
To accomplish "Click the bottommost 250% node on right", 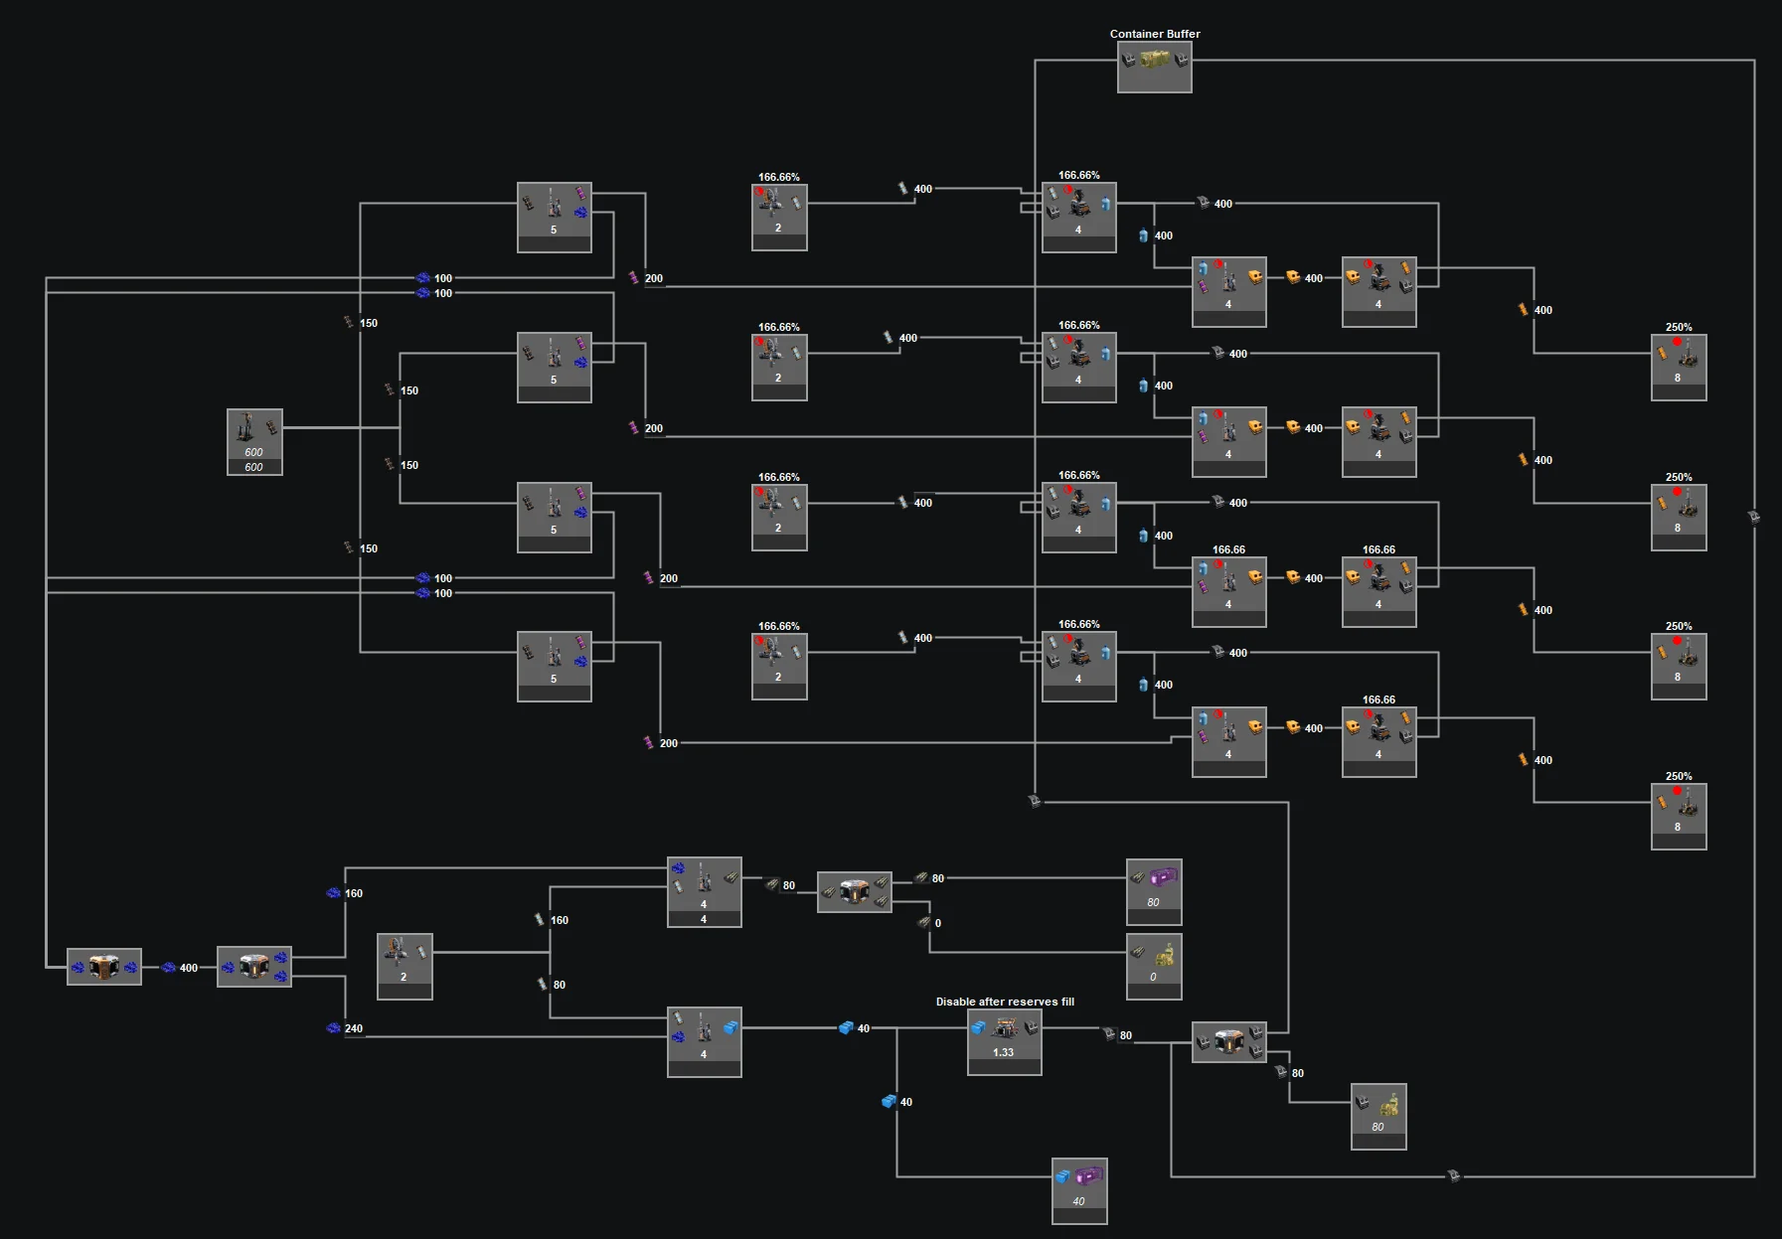I will click(x=1679, y=816).
